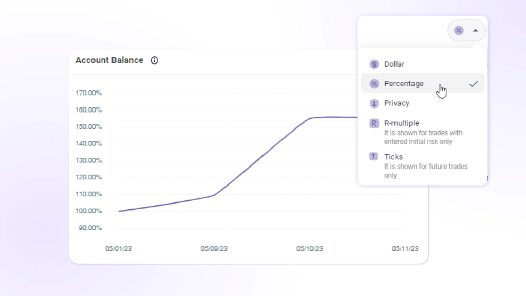Choose the Percentage label in the menu
Screen dimensions: 526x296
point(404,84)
